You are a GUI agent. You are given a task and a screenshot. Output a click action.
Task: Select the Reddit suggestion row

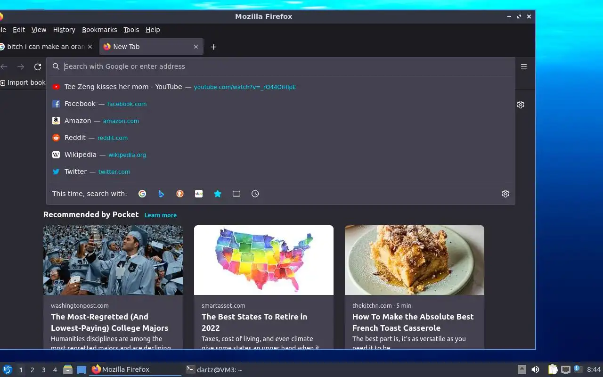[x=280, y=138]
